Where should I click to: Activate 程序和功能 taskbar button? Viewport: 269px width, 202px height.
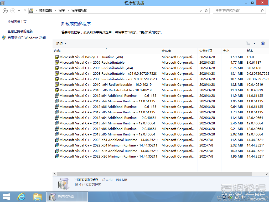point(67,197)
